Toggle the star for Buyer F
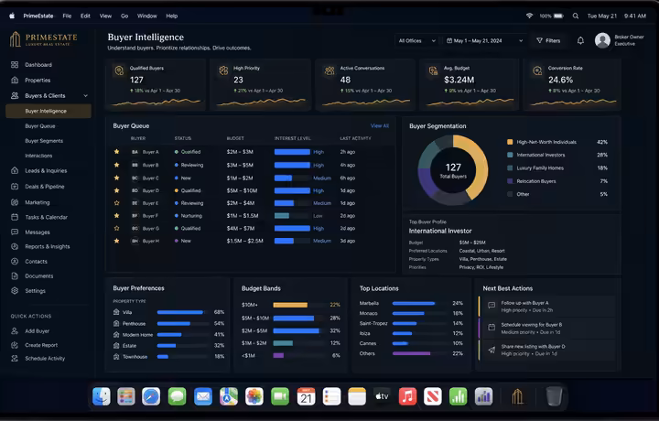Screen dimensions: 659x421 click(x=117, y=216)
